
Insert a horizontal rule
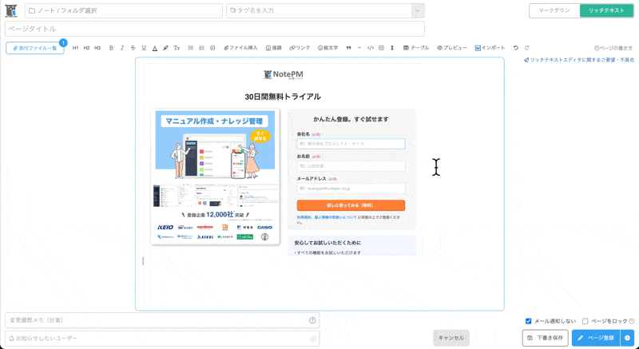[359, 48]
